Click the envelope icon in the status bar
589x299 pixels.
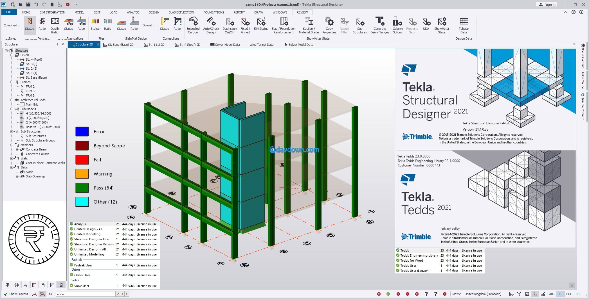pyautogui.click(x=50, y=294)
